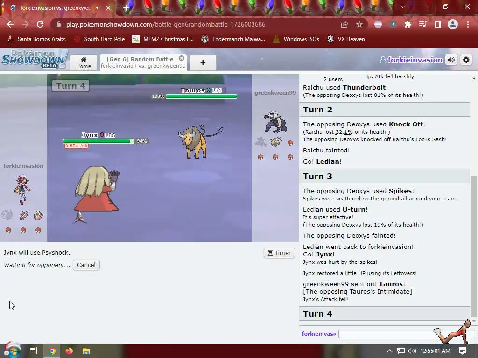The image size is (478, 358).
Task: Reload the current page
Action: coord(40,24)
